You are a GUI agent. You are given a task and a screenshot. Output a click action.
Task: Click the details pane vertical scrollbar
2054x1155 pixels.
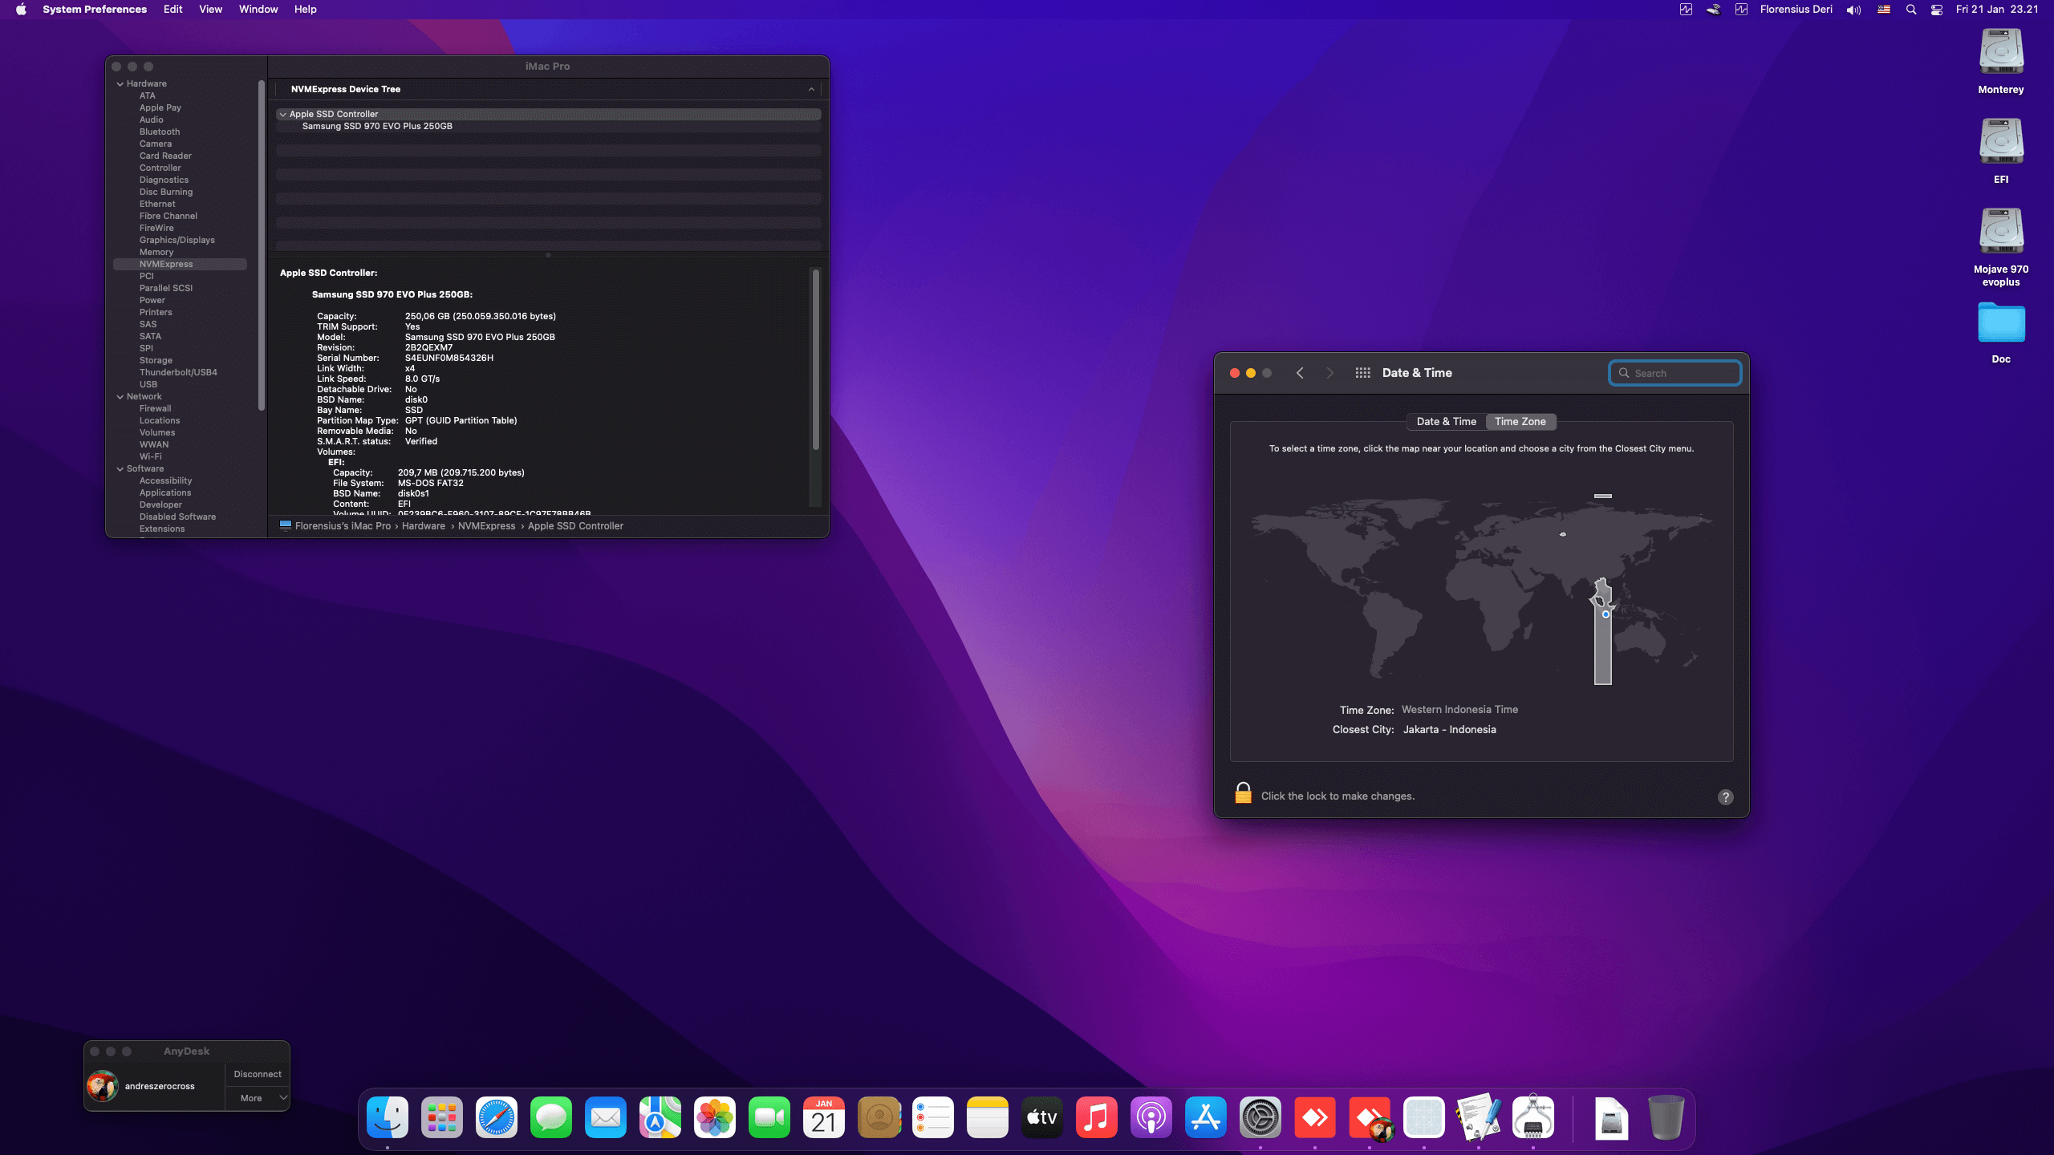[x=815, y=361]
